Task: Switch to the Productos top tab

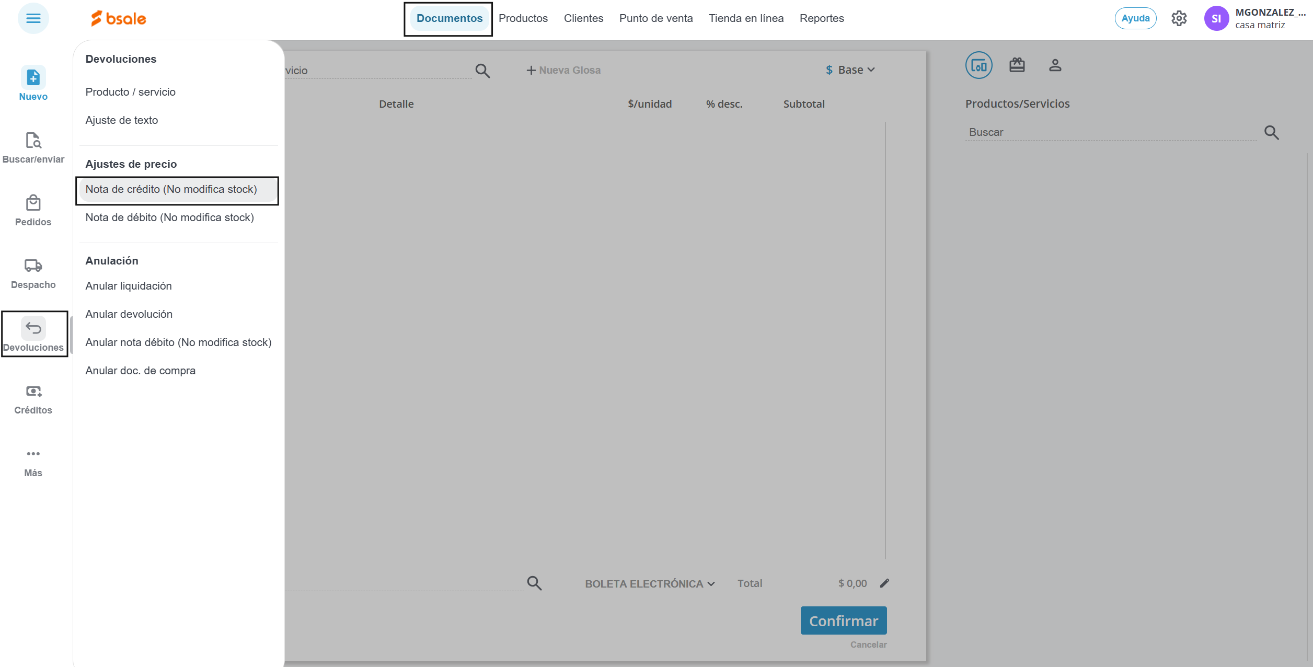Action: click(523, 18)
